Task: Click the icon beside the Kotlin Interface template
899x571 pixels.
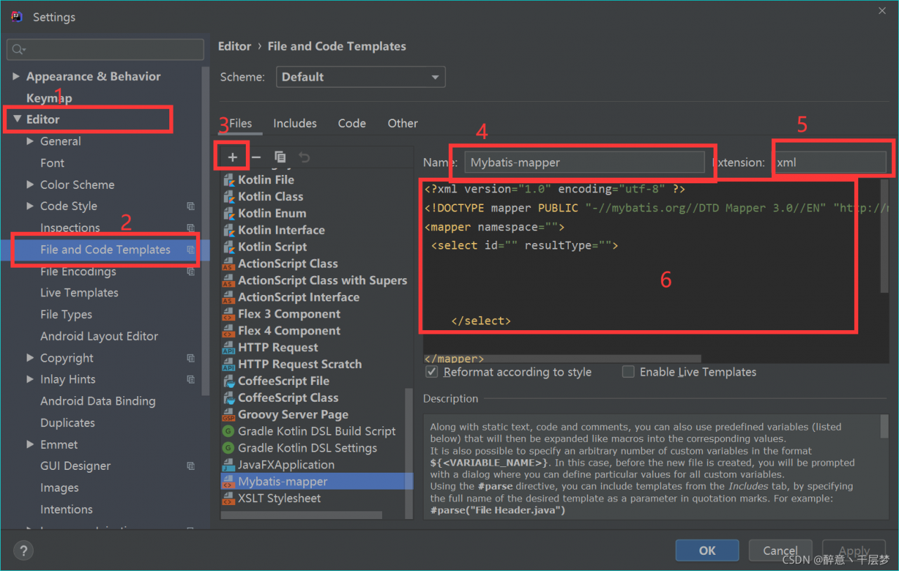Action: [x=229, y=230]
